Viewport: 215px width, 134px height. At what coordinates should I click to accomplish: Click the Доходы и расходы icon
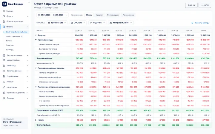coord(4,21)
